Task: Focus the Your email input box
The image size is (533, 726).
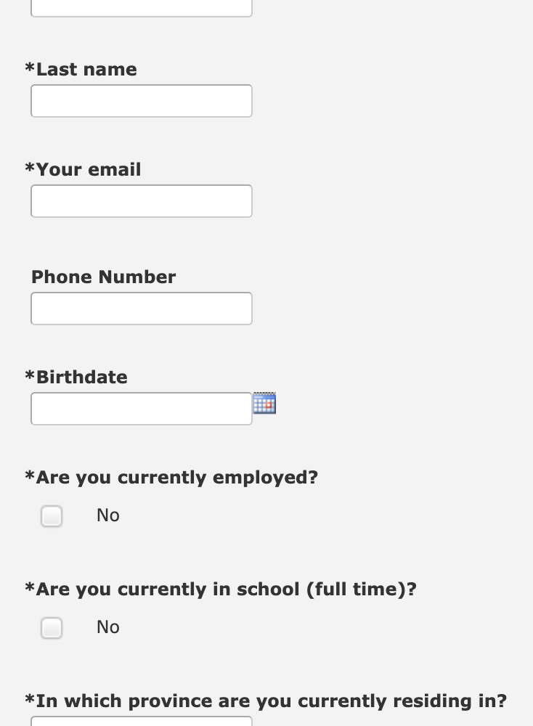Action: click(142, 201)
